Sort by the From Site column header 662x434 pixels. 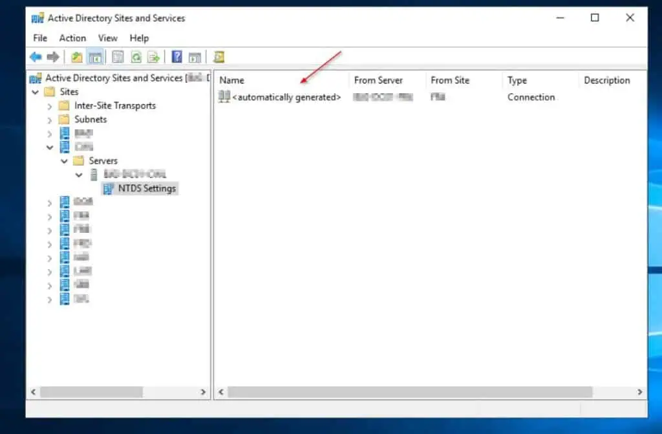tap(464, 80)
